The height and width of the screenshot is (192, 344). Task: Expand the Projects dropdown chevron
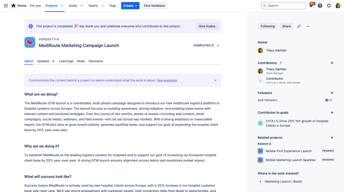coord(62,6)
